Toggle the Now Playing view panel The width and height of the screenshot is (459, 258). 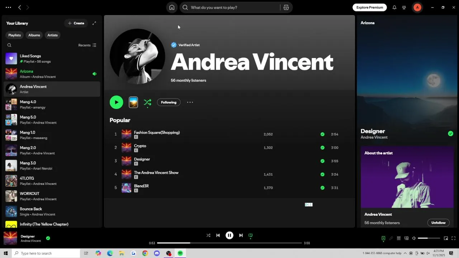(383, 238)
